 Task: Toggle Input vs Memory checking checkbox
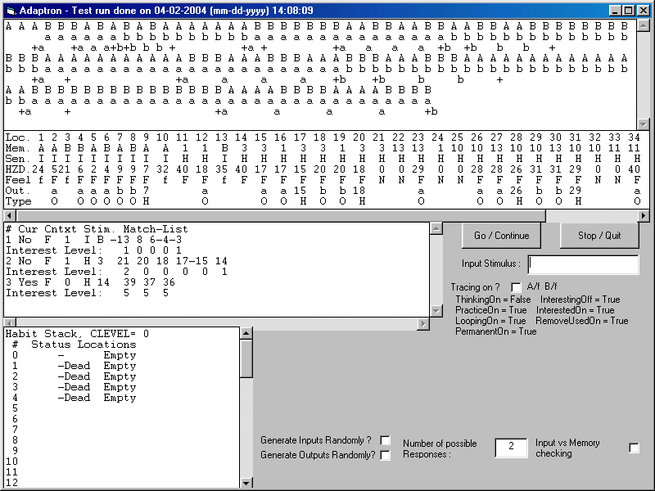point(634,448)
